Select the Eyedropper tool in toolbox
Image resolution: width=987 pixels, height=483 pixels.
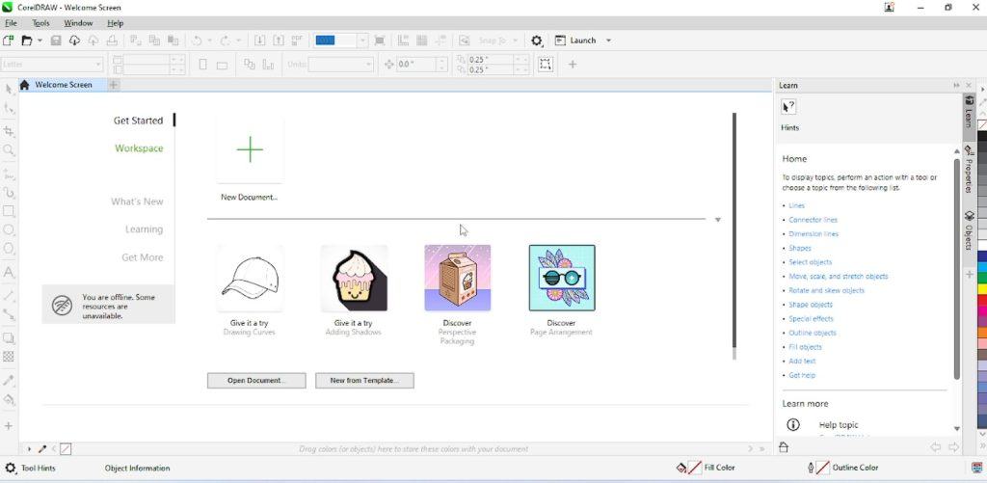click(x=9, y=381)
